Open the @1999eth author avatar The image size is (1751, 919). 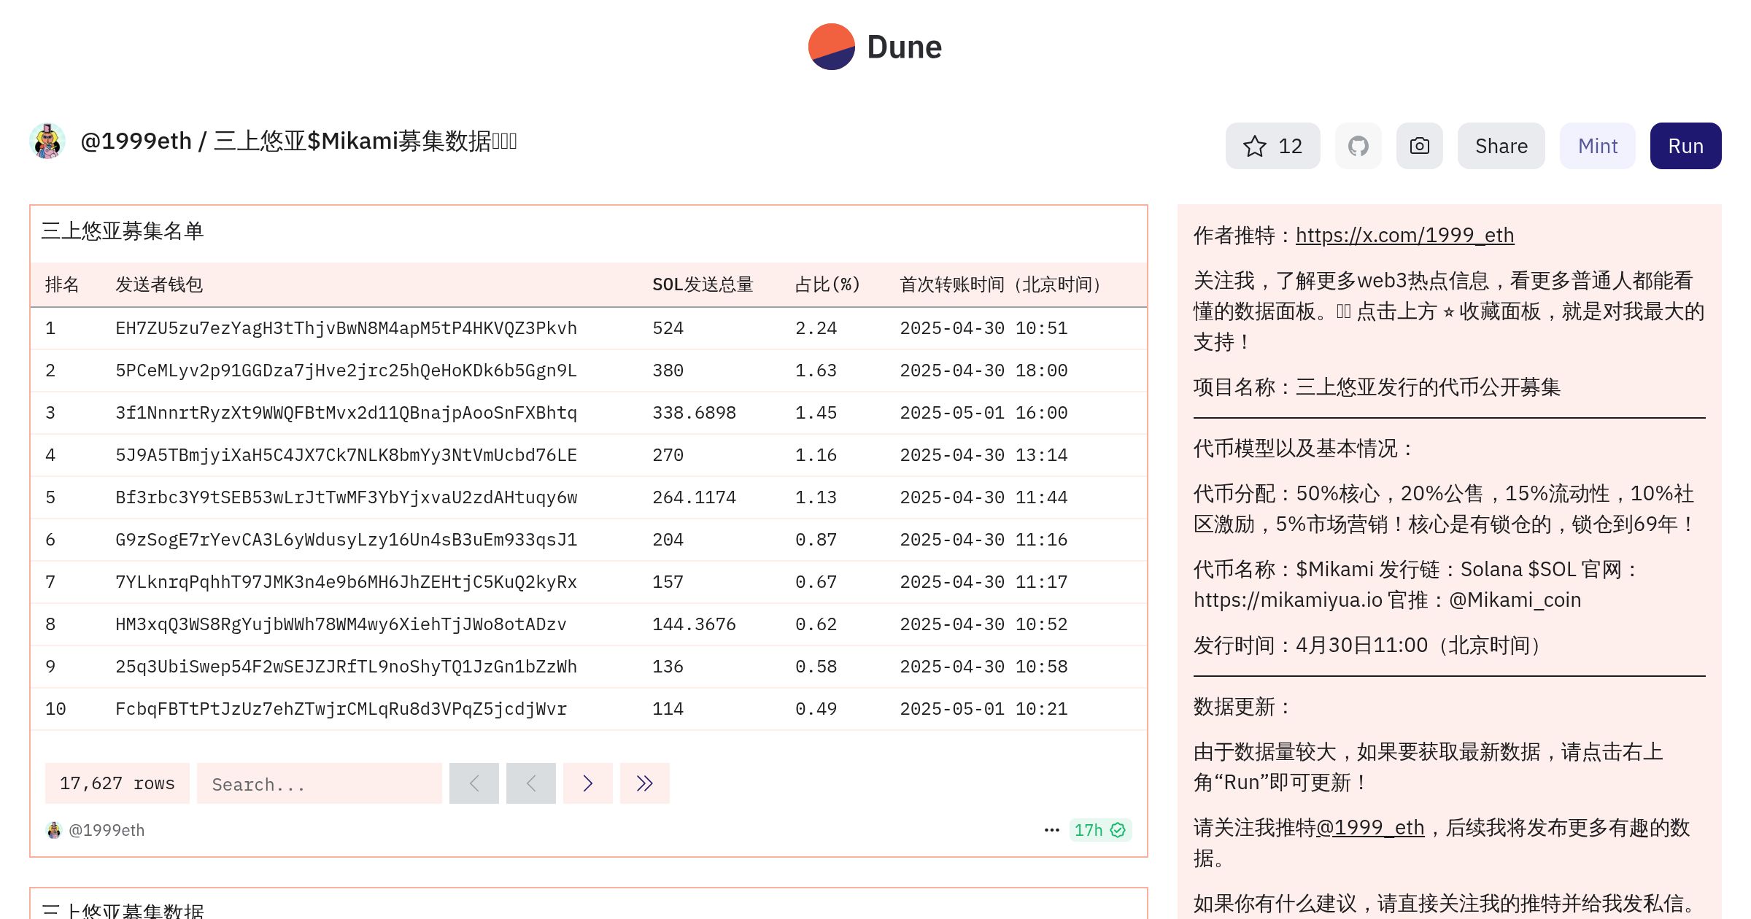(x=47, y=141)
